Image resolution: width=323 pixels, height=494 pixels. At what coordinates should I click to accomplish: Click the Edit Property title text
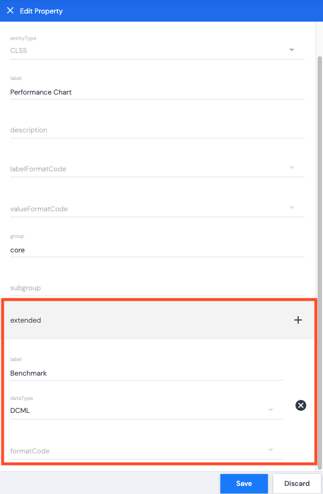pyautogui.click(x=41, y=11)
